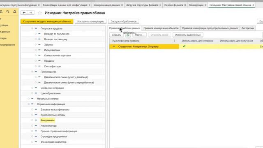The image size is (263, 148).
Task: Click the sort arrow in the Идентификатор правила header
Action: tap(174, 41)
